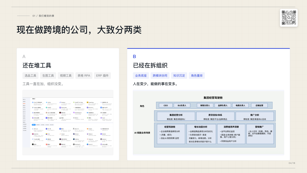Screen dimensions: 307x173
Task: Click the AI 赋能业务场景 row label
Action: click(x=142, y=133)
